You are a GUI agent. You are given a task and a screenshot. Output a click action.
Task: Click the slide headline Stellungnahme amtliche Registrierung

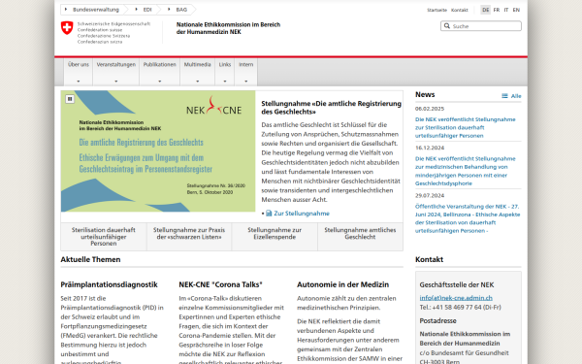(x=331, y=108)
